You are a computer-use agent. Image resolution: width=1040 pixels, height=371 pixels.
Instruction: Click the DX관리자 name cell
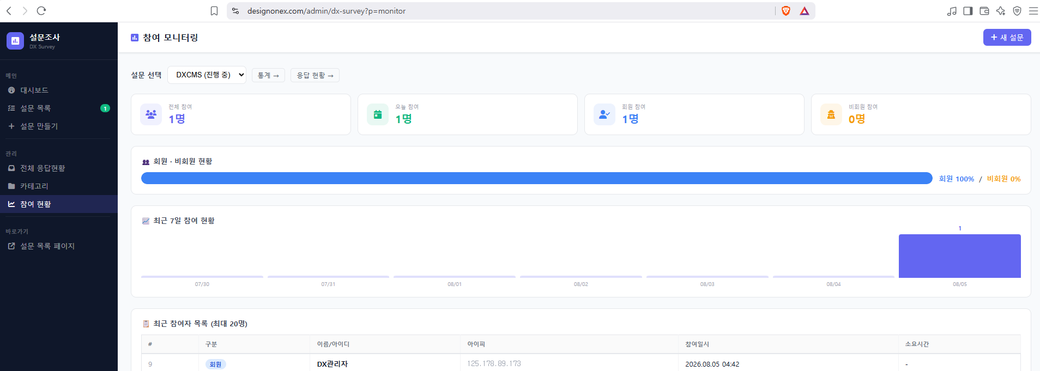(332, 364)
